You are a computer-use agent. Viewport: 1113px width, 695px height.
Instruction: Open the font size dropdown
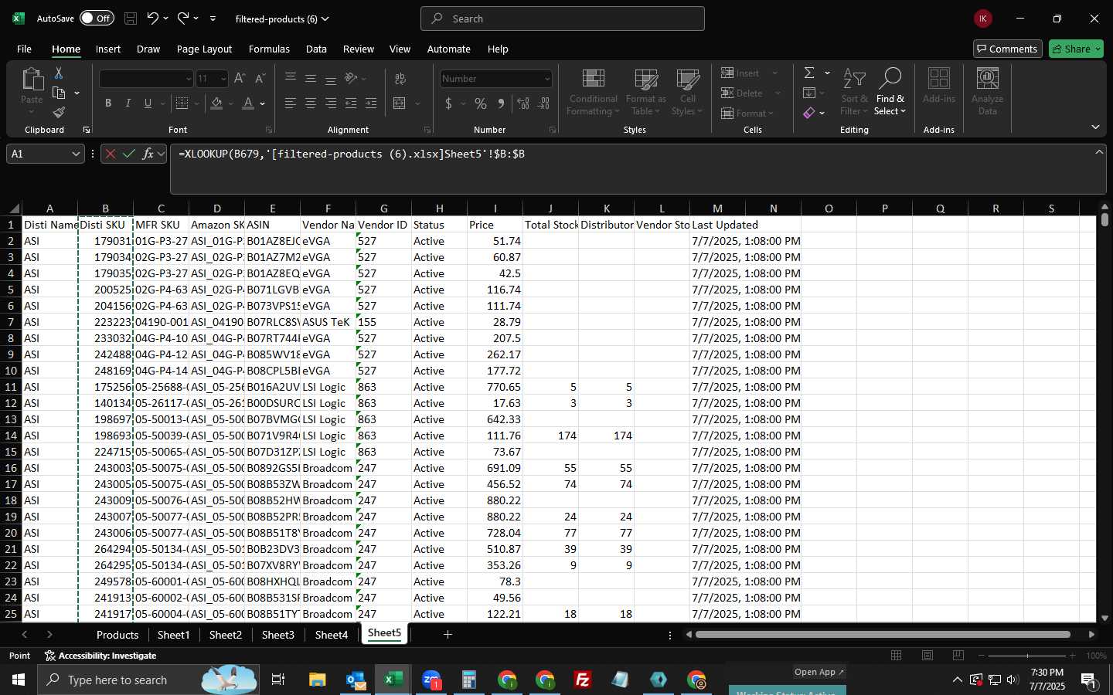coord(223,79)
